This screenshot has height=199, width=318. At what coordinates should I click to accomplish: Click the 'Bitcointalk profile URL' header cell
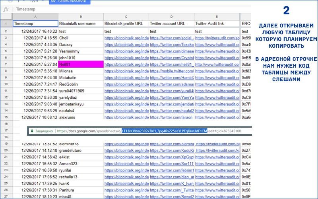pyautogui.click(x=126, y=23)
